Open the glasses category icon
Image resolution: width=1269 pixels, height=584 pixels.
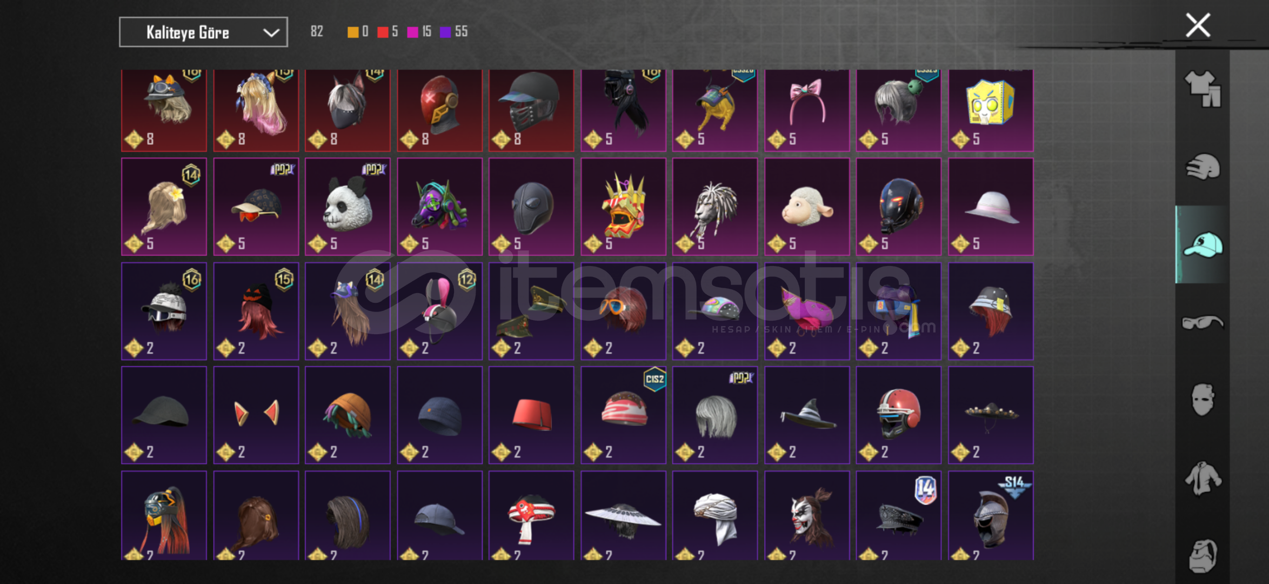1203,322
